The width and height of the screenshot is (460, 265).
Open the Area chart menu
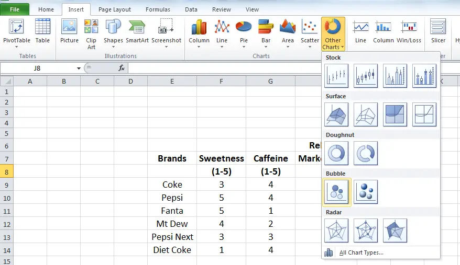(288, 33)
